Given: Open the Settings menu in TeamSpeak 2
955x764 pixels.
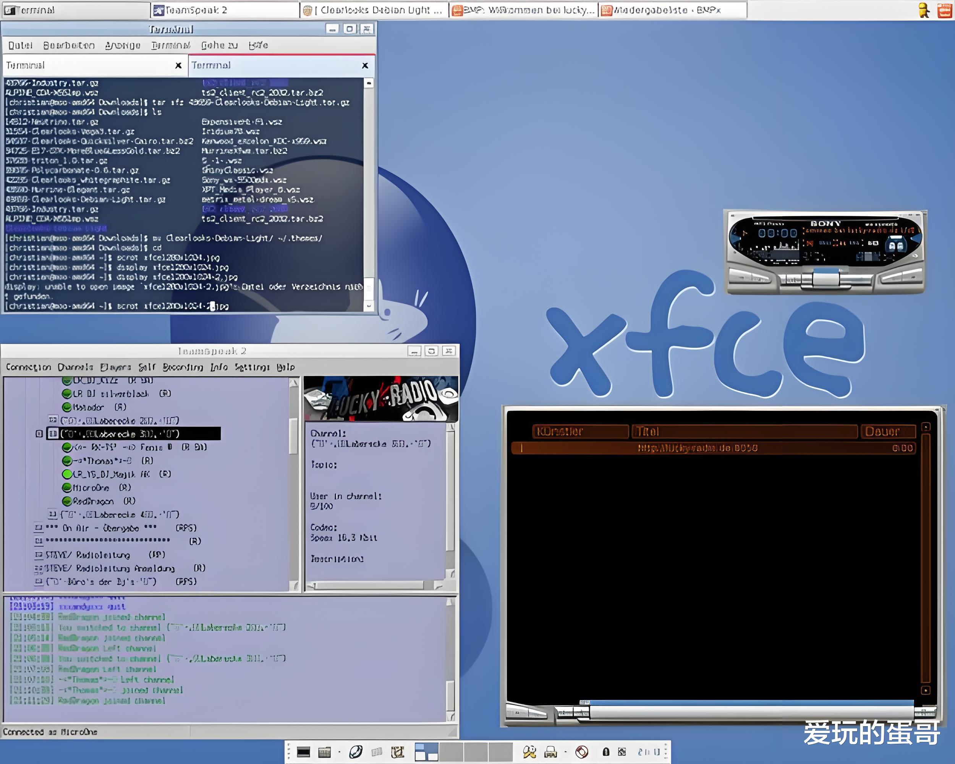Looking at the screenshot, I should pos(252,367).
